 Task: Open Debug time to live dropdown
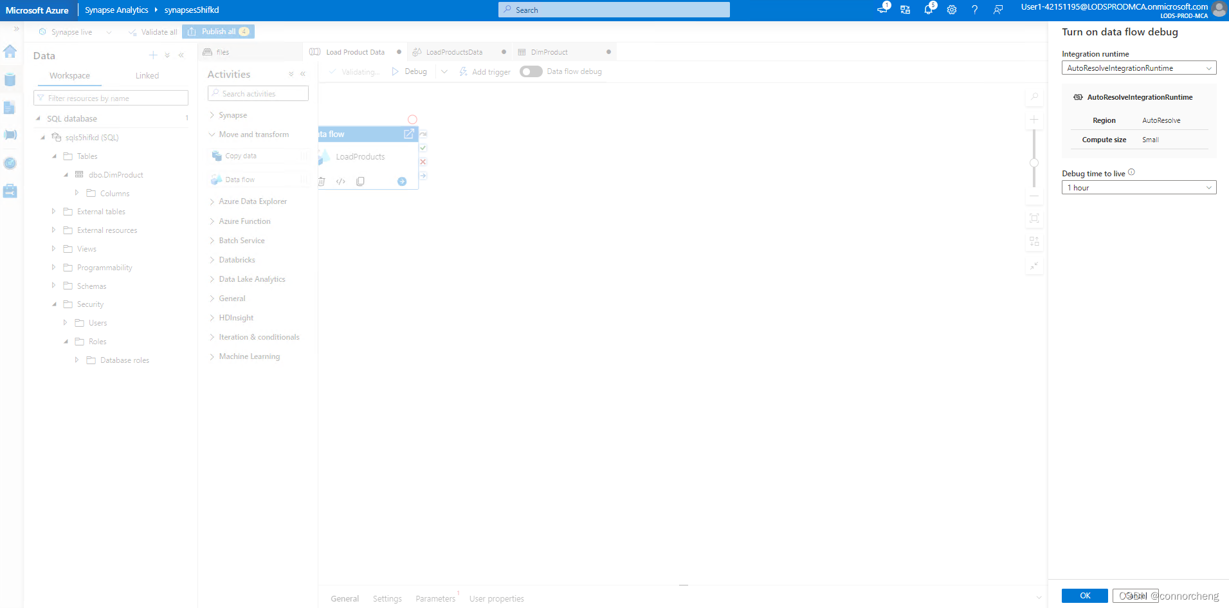[1139, 188]
